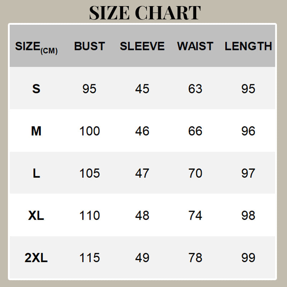Select length value 96 for size M
Image resolution: width=287 pixels, height=287 pixels.
click(x=248, y=131)
